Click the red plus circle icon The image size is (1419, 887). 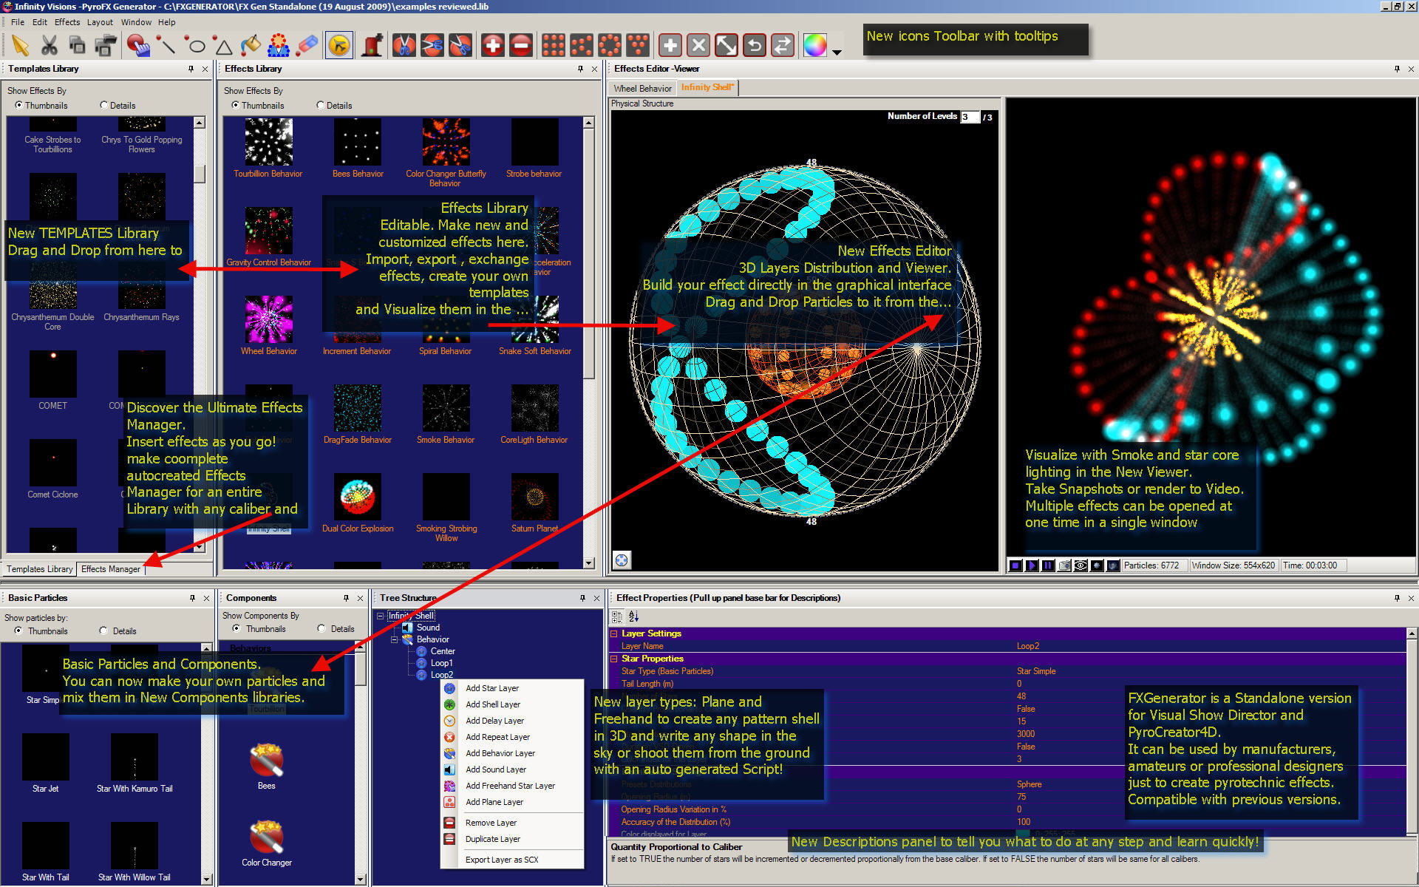[493, 46]
